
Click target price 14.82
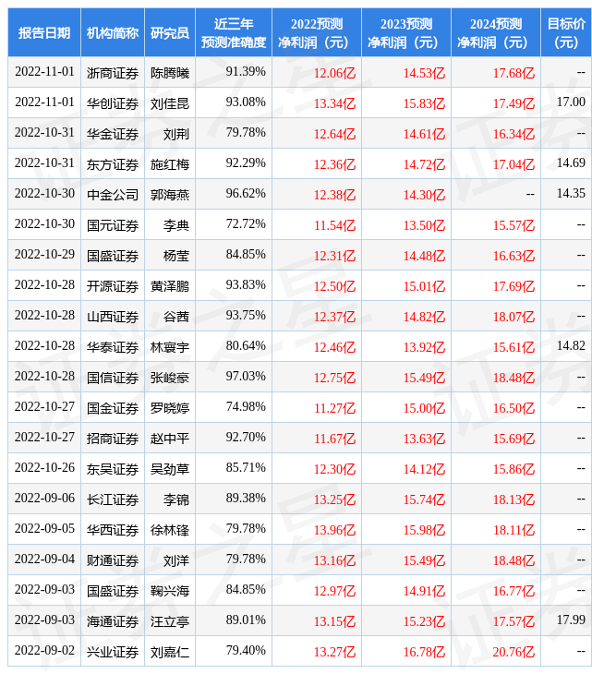pyautogui.click(x=571, y=346)
